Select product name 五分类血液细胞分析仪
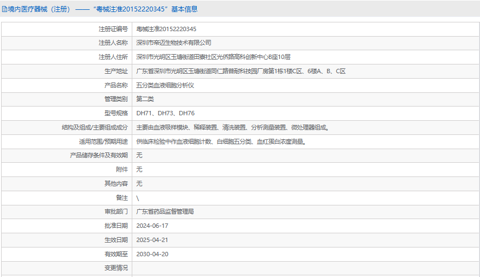The image size is (480, 277). [165, 85]
